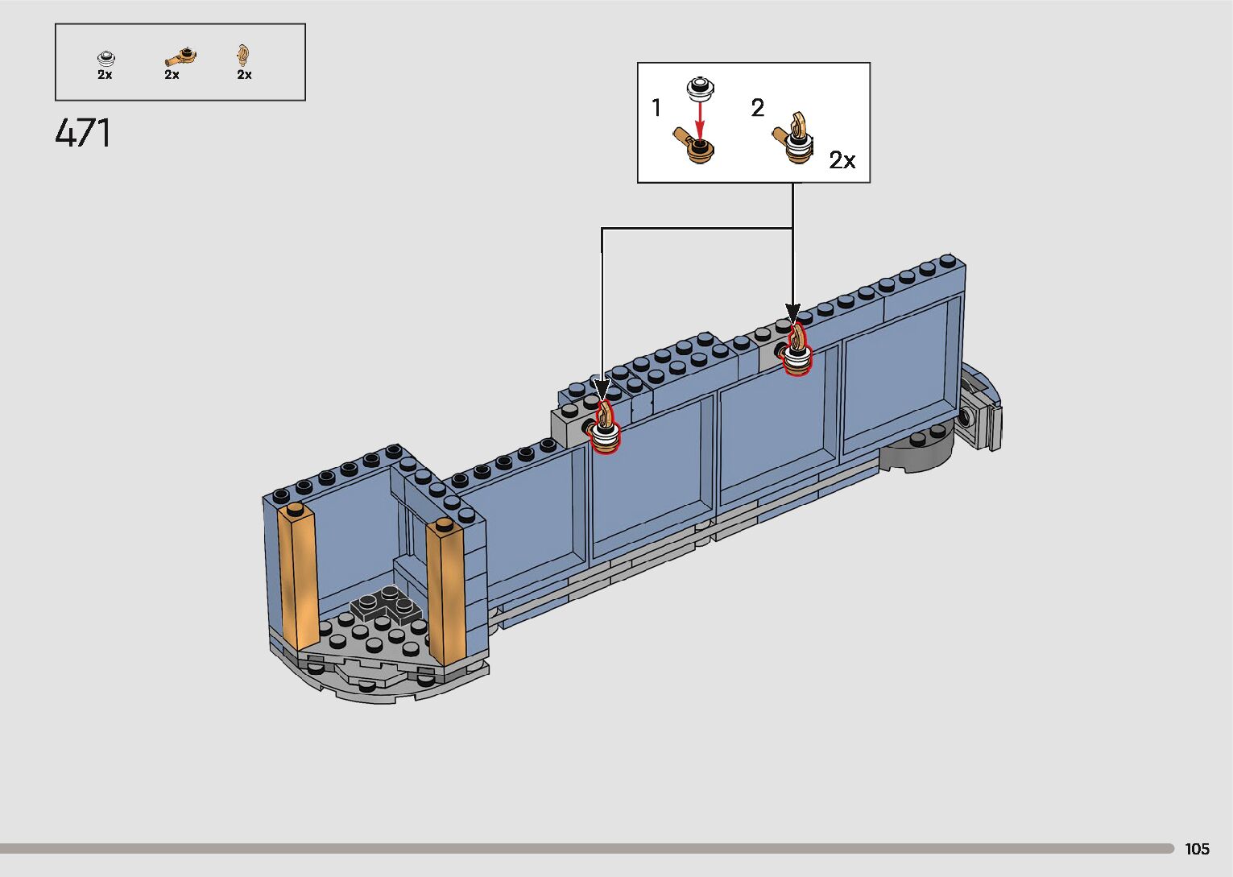Click the page number 105
1233x877 pixels.
click(x=1197, y=849)
